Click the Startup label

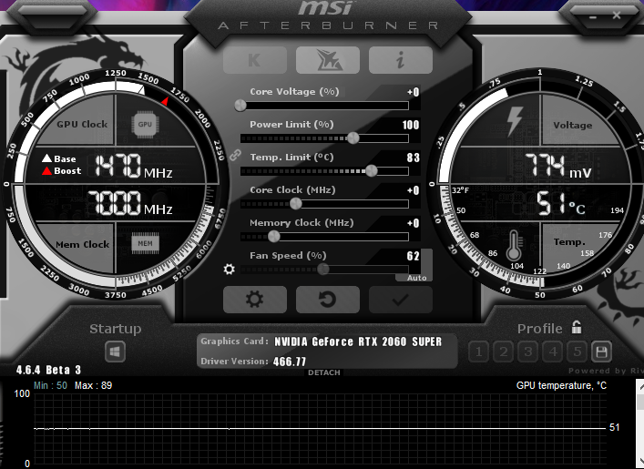point(116,329)
